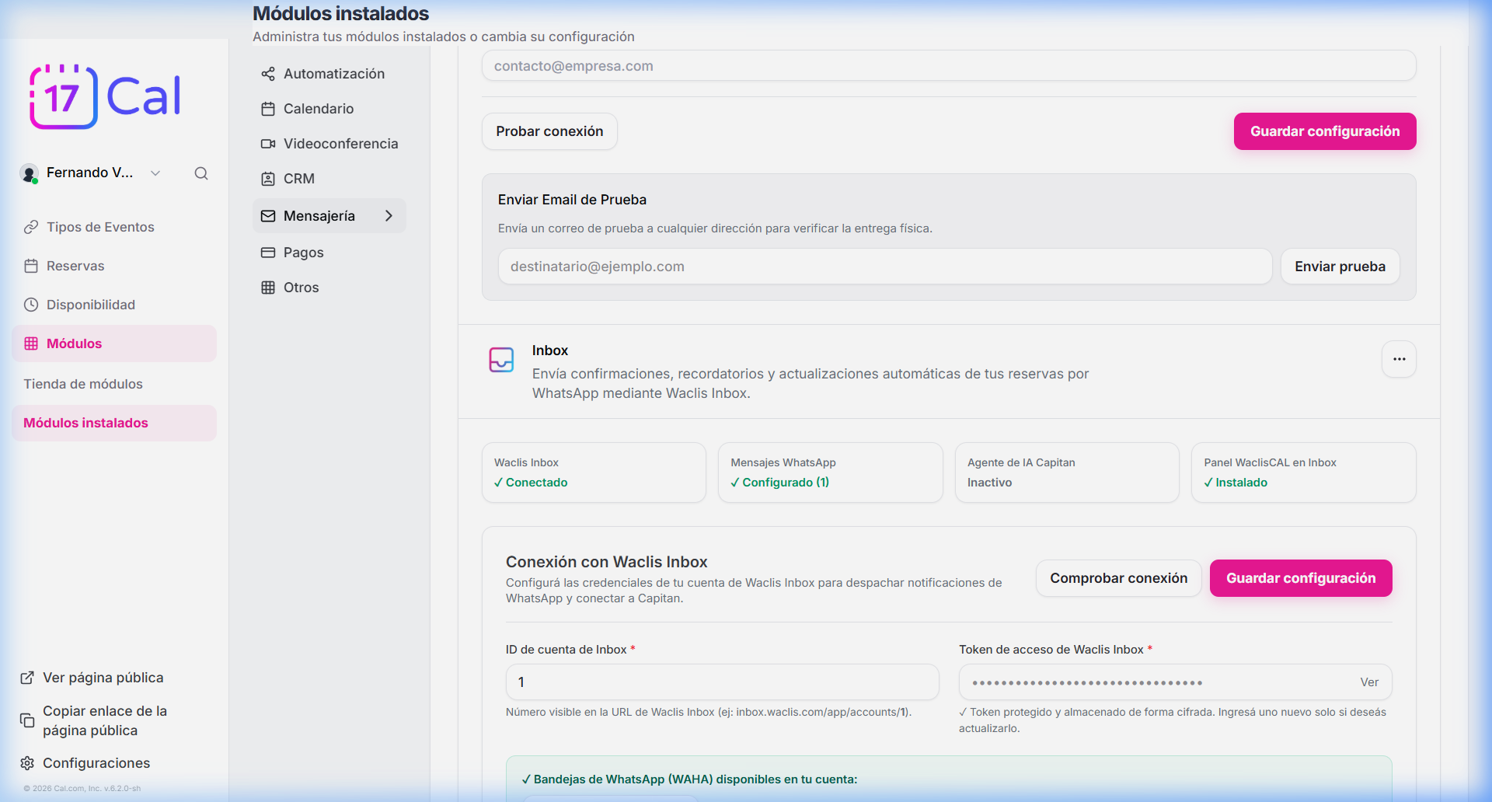Click the Waclis Inbox Conectado status card
Screen dimensions: 1492x802
(x=594, y=472)
